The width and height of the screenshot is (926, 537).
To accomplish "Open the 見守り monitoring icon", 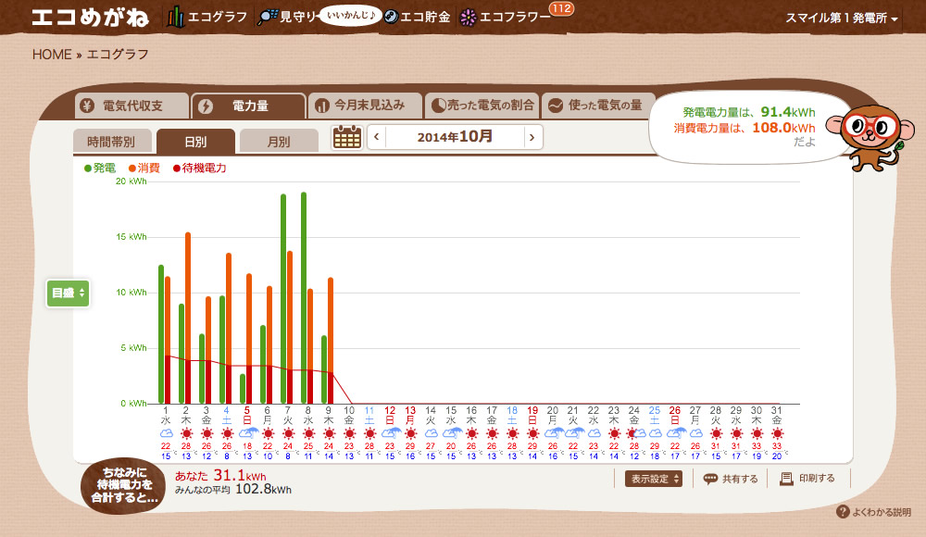I will (x=267, y=18).
